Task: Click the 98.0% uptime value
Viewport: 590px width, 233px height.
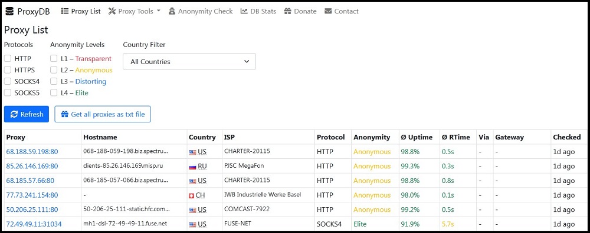Action: coord(410,195)
